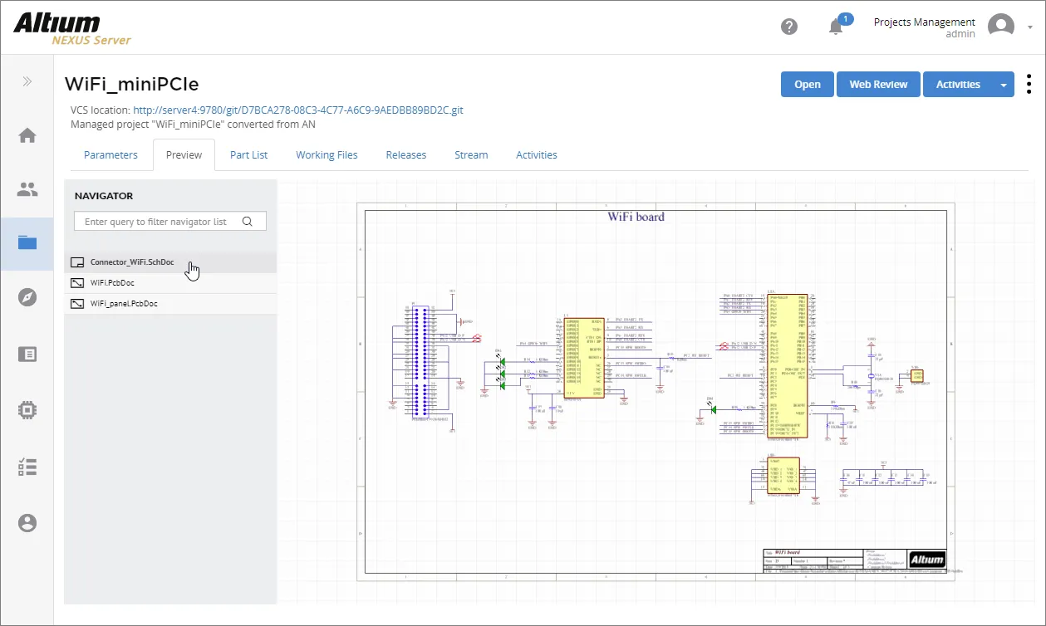Screen dimensions: 1046x626
Task: Click the WiFi_miniPCIe project title
Action: coord(132,84)
